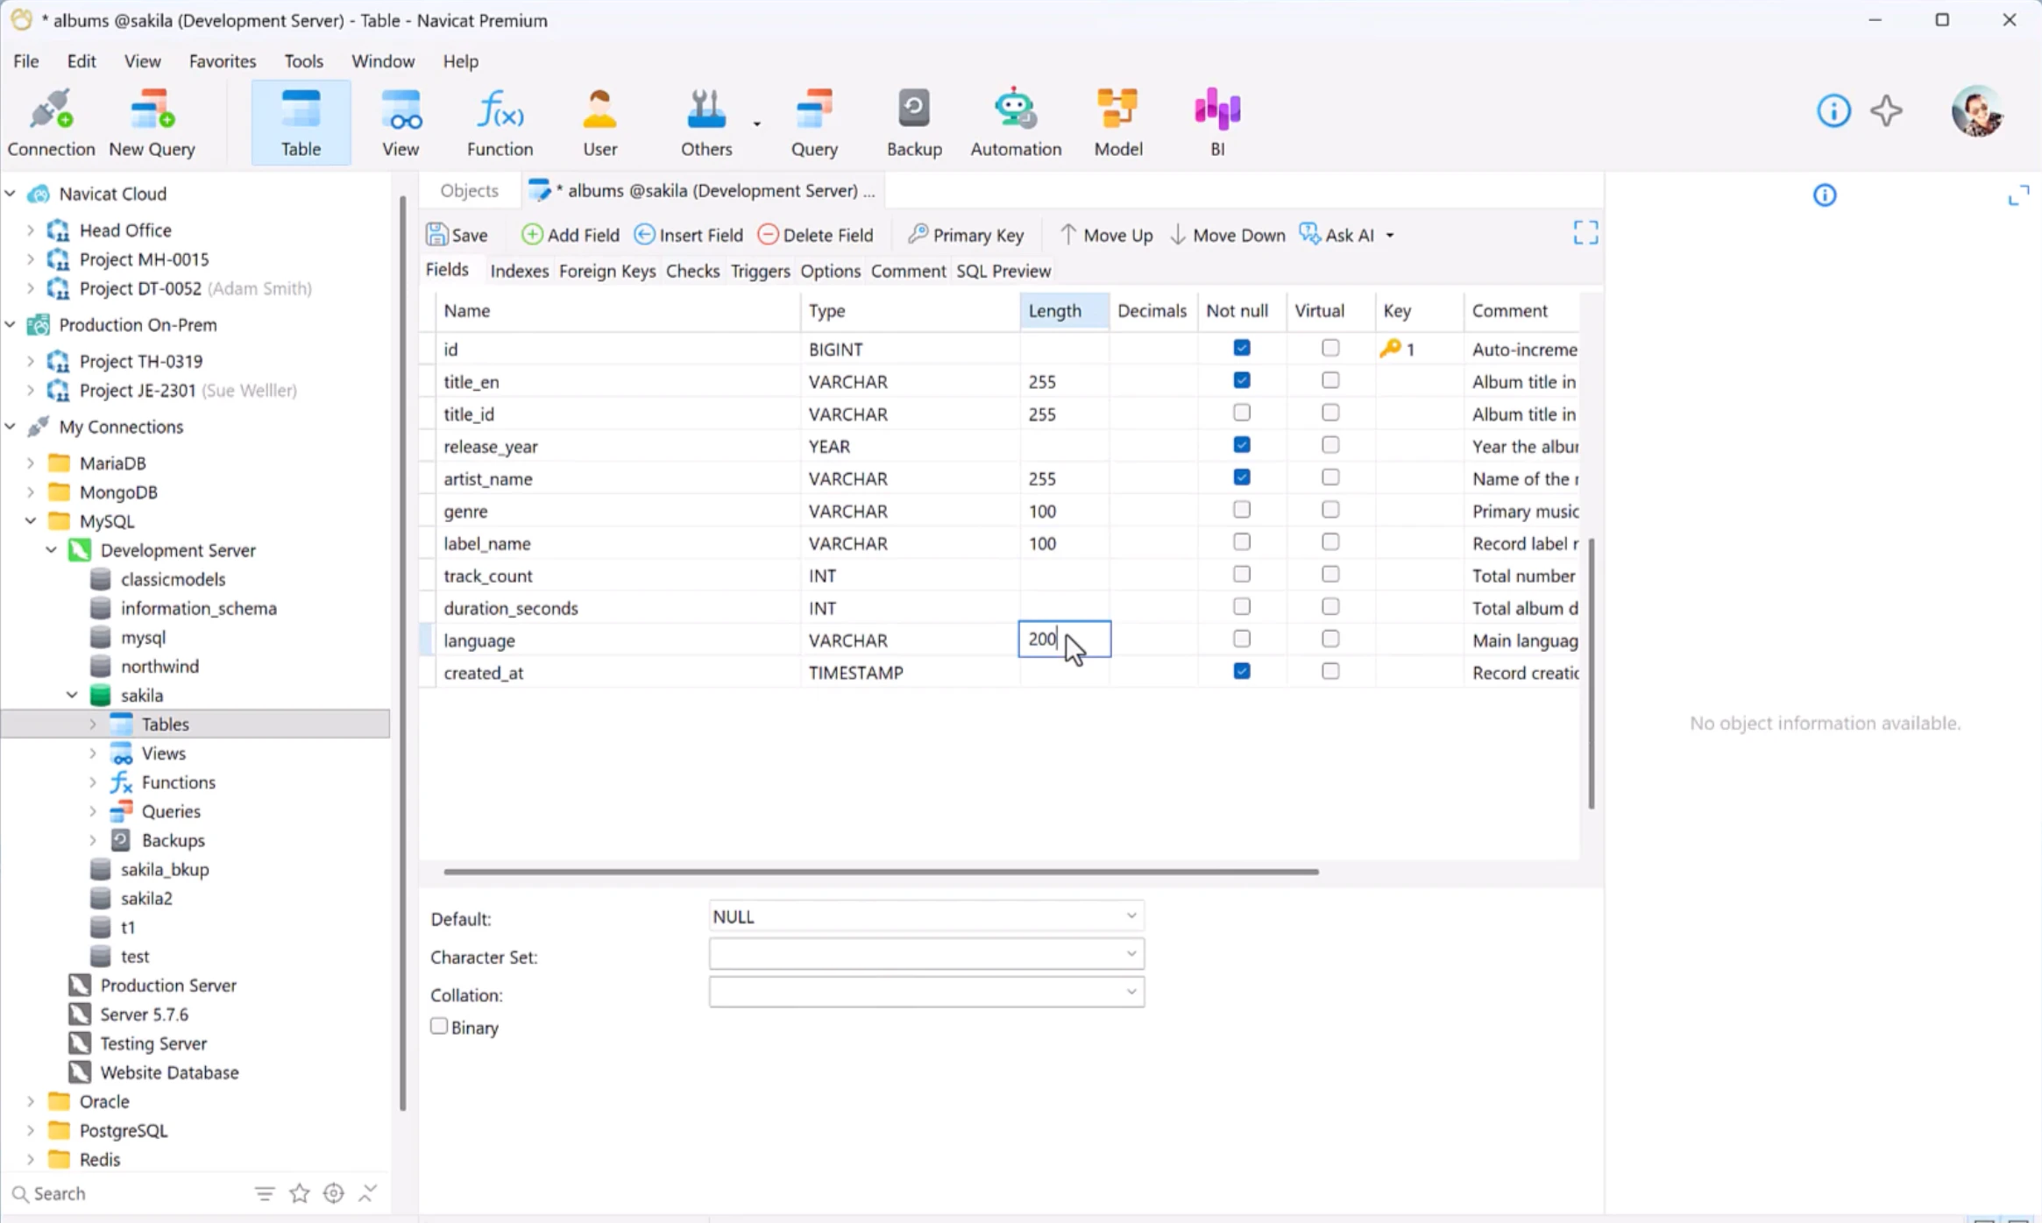The image size is (2042, 1223).
Task: Click the User toolbar icon
Action: coord(600,123)
